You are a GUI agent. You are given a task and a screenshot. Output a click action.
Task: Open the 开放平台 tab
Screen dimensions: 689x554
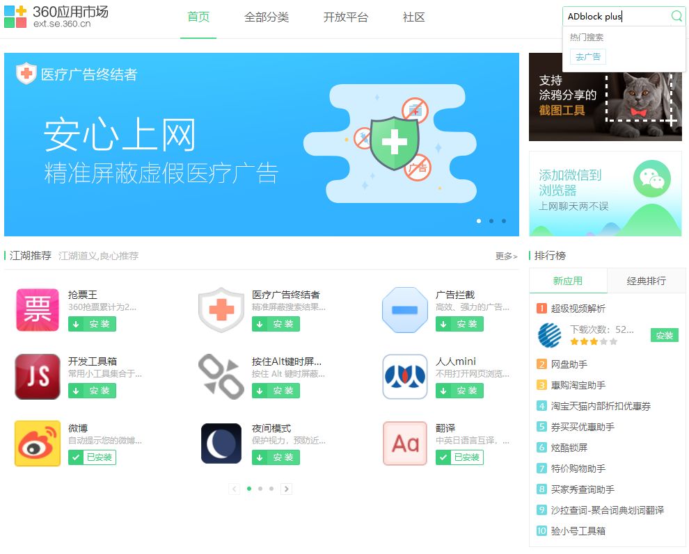[346, 17]
